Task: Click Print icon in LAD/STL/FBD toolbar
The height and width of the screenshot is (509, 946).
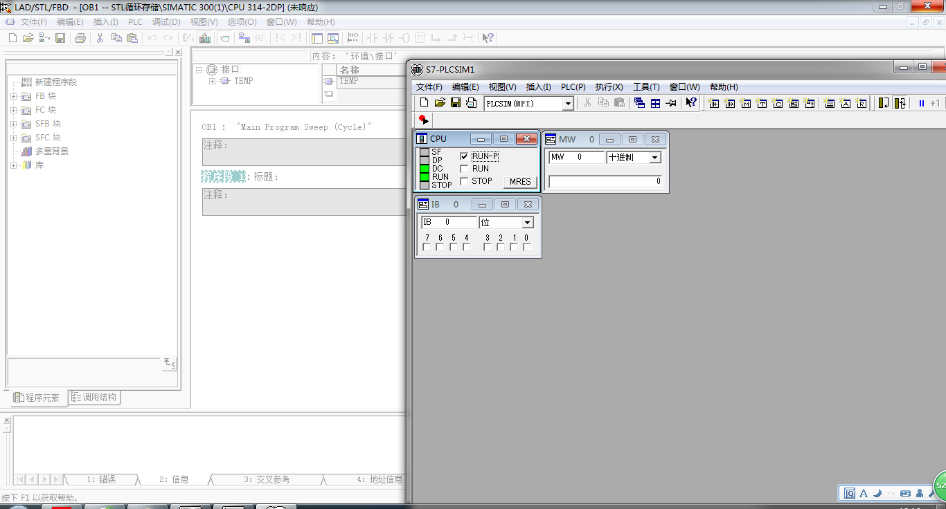Action: pos(80,38)
